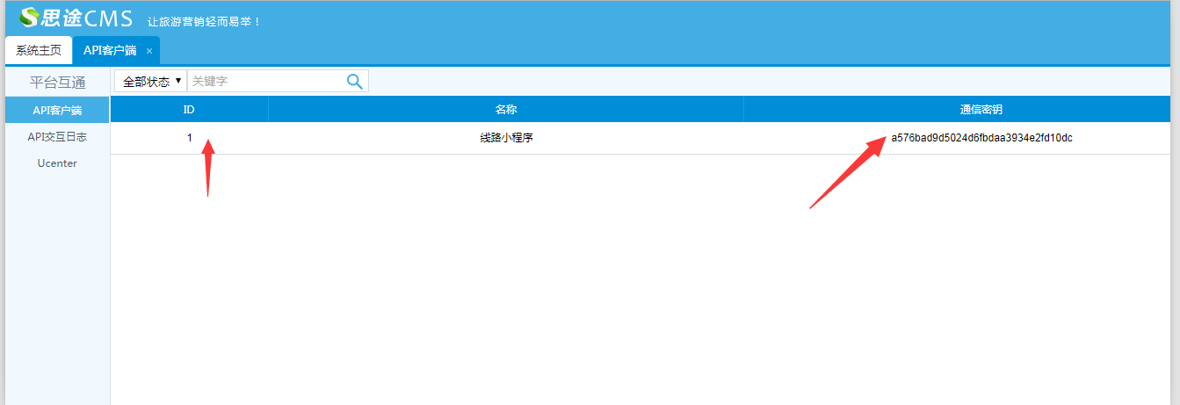The height and width of the screenshot is (405, 1180).
Task: Open the 全部状态 status dropdown
Action: [x=151, y=81]
